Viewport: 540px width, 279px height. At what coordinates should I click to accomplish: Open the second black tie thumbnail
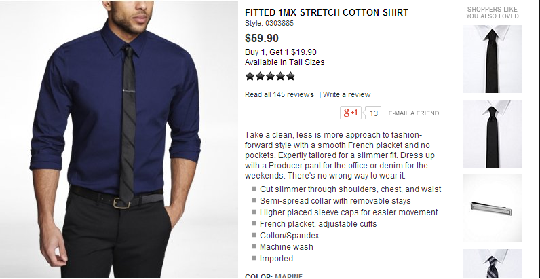point(493,134)
